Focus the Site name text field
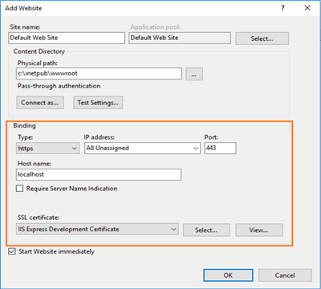Viewport: 321px width, 289px height. [x=67, y=38]
